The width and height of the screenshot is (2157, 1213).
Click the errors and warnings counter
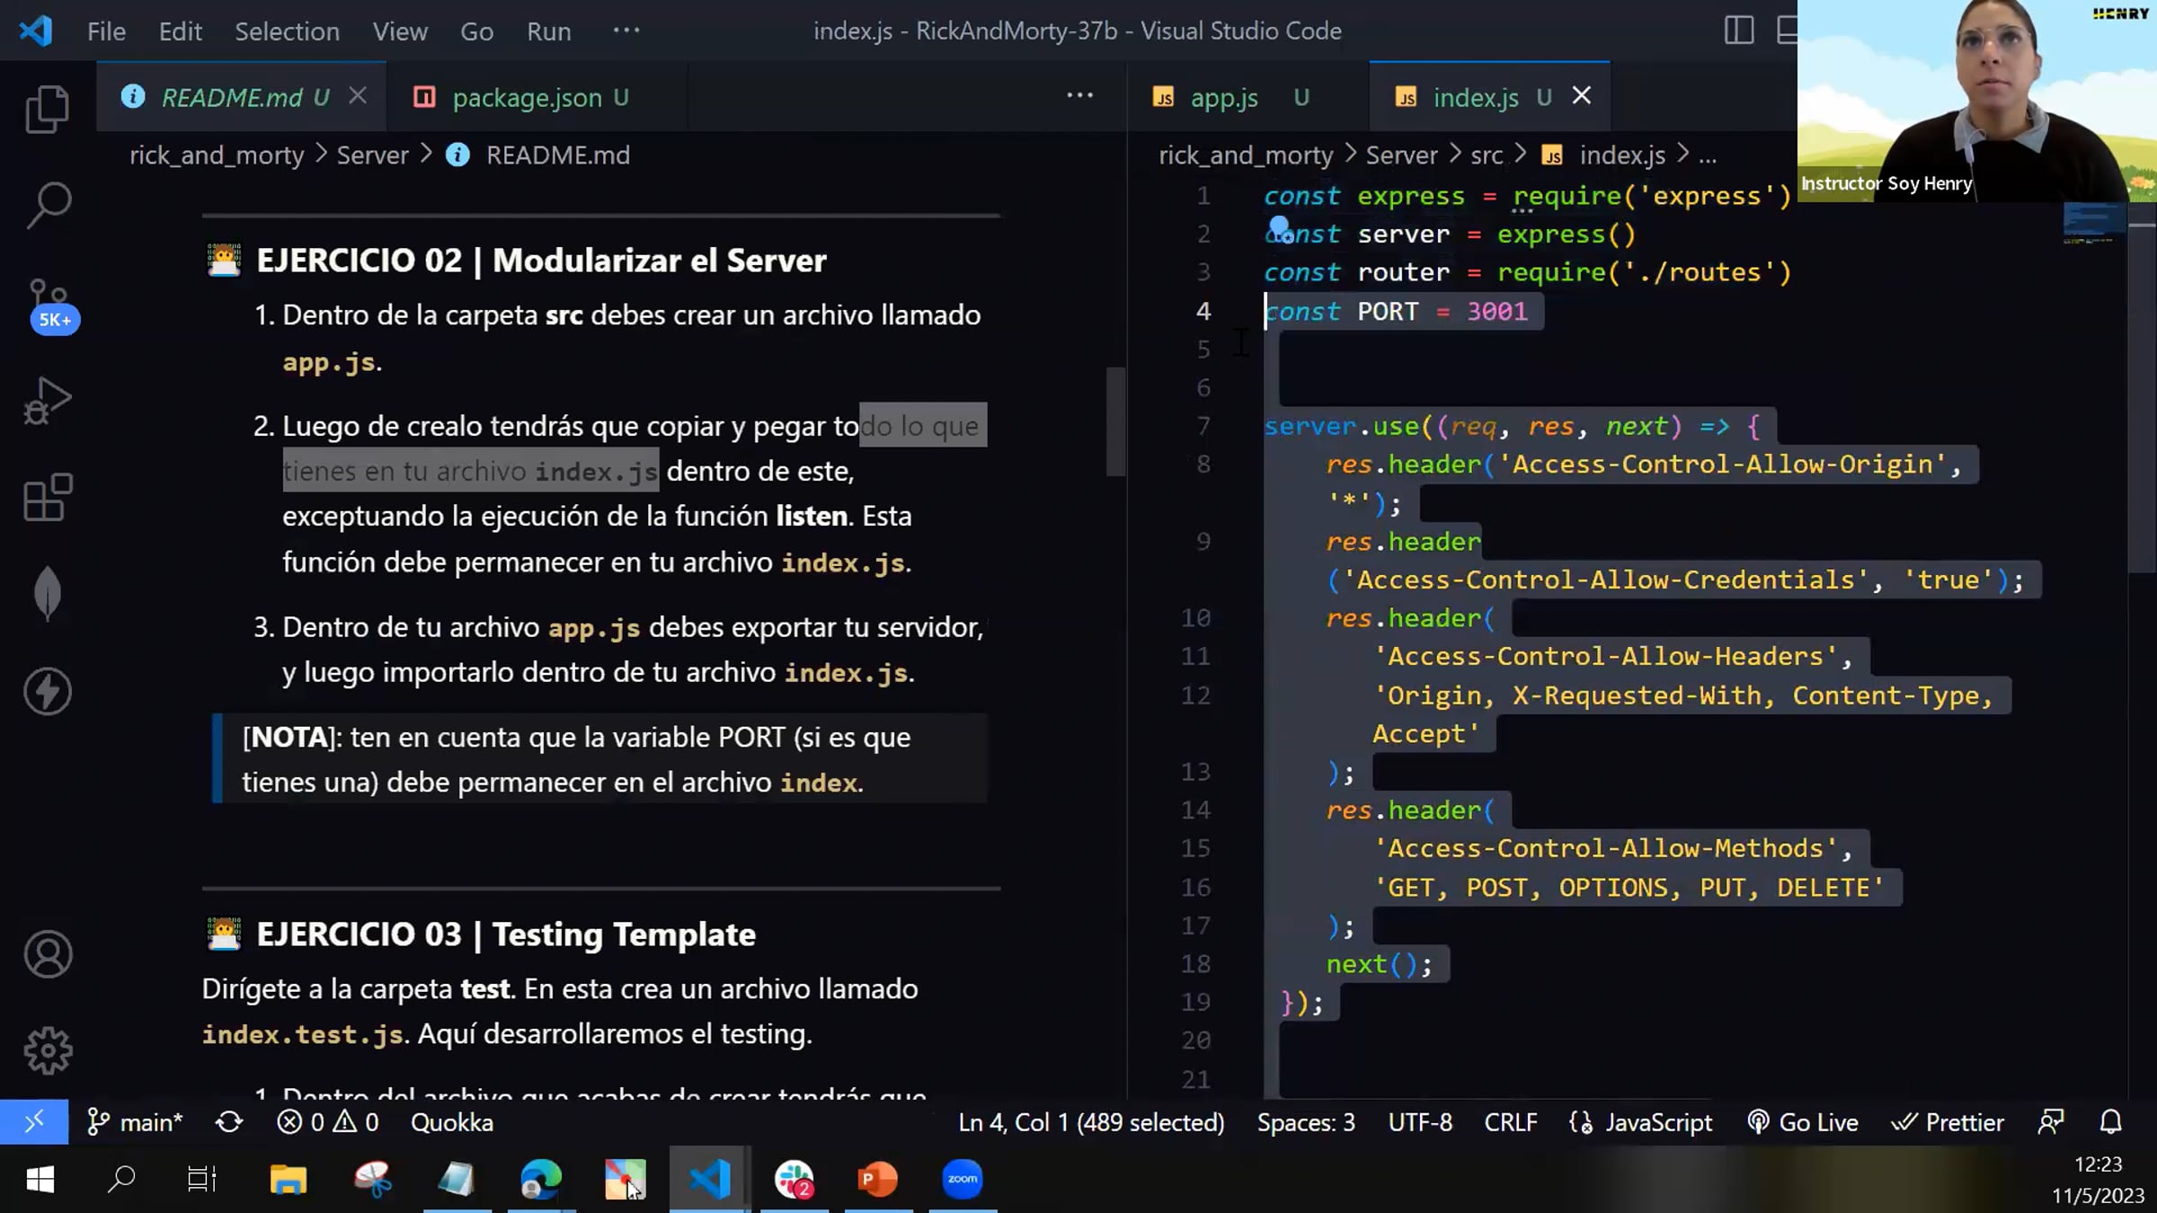point(328,1122)
